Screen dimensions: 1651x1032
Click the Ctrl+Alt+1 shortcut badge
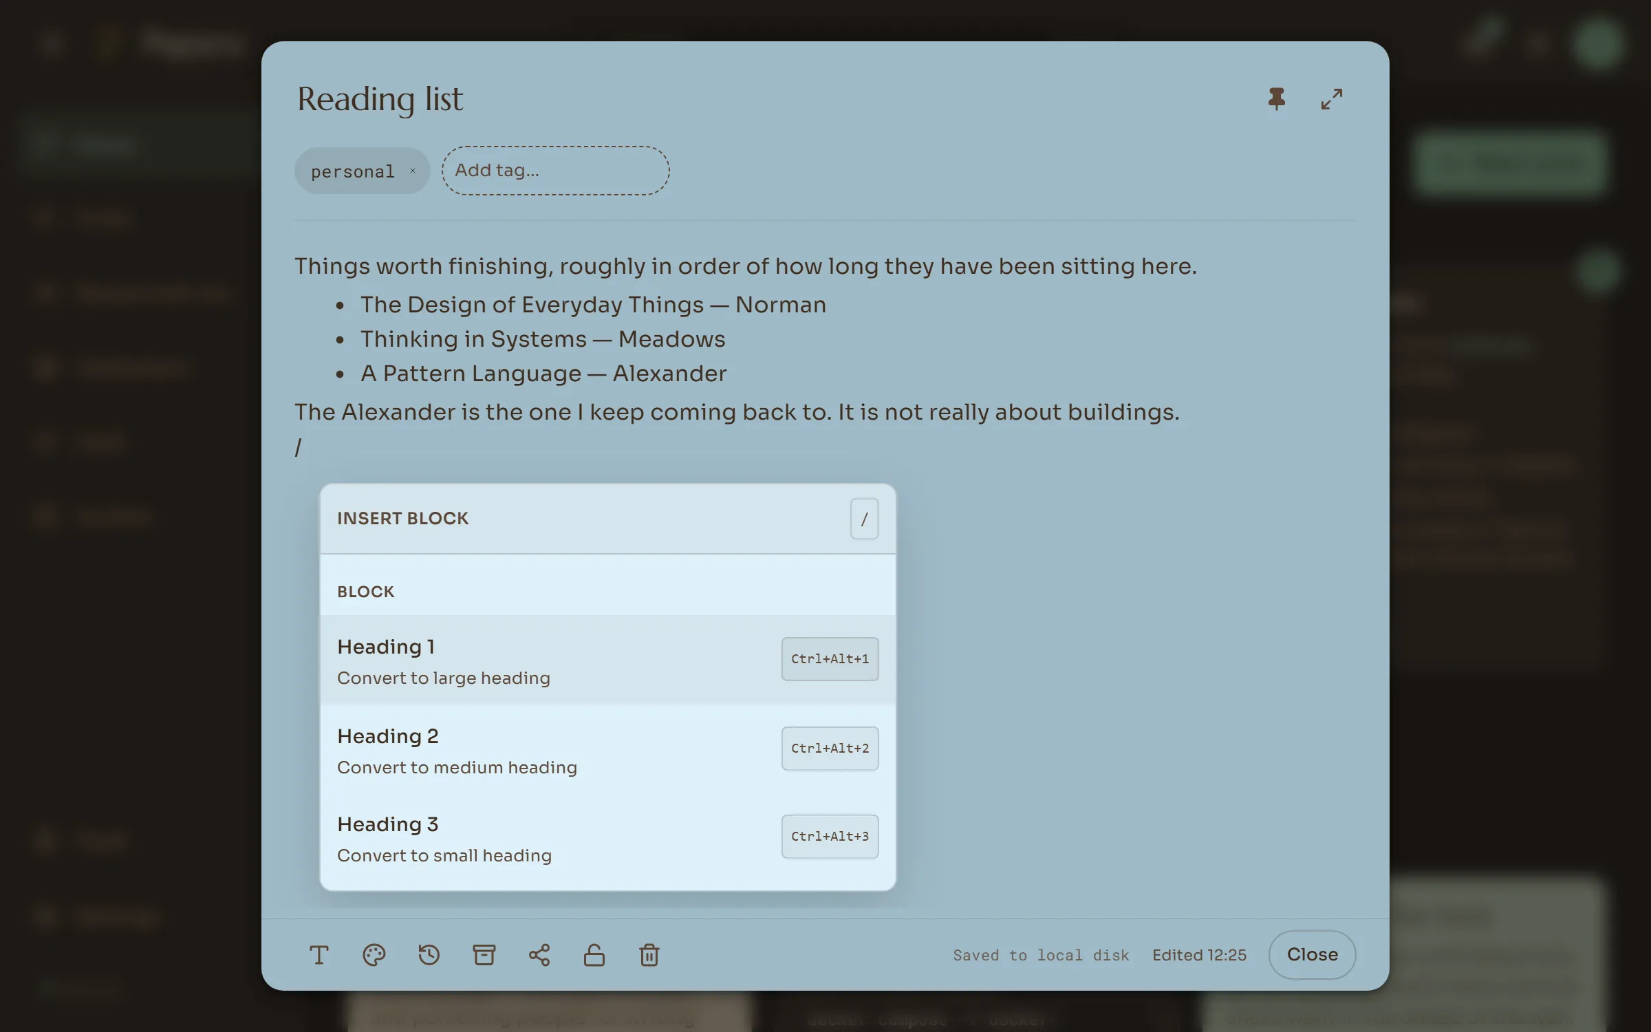tap(830, 659)
